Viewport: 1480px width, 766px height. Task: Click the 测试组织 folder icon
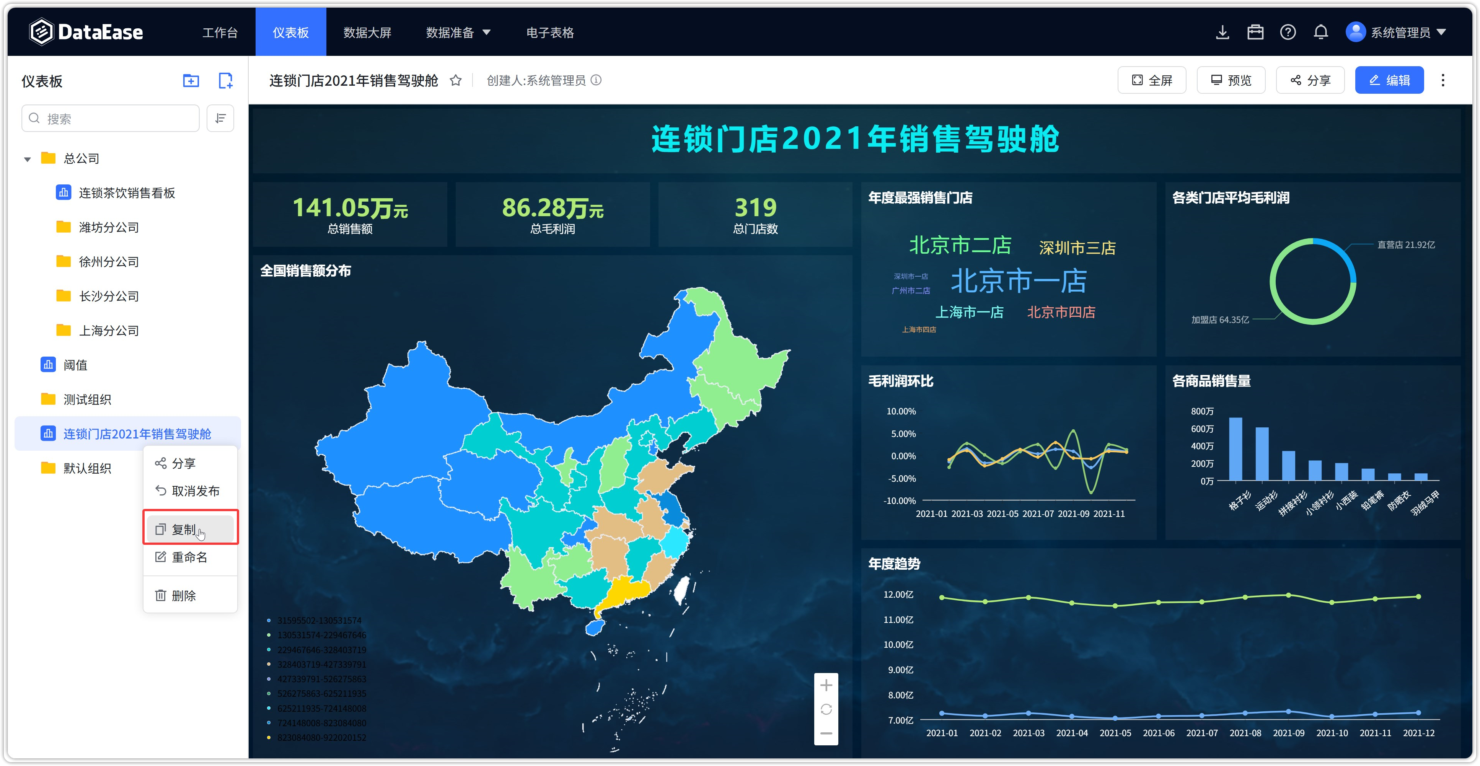[48, 399]
